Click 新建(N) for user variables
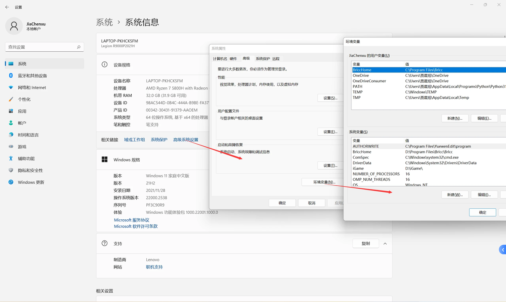The height and width of the screenshot is (302, 506). click(x=455, y=118)
